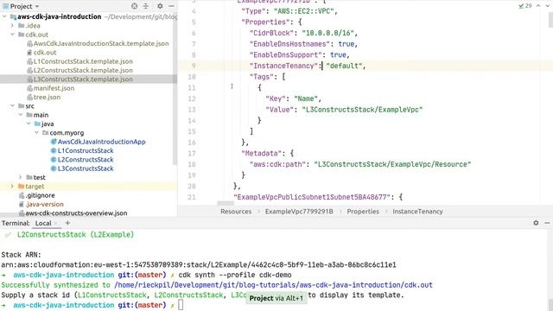
Task: Select L3ConstructsStack.template.json
Action: pos(83,79)
